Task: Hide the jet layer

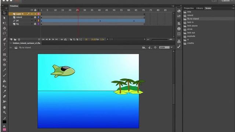Action: (x=32, y=21)
